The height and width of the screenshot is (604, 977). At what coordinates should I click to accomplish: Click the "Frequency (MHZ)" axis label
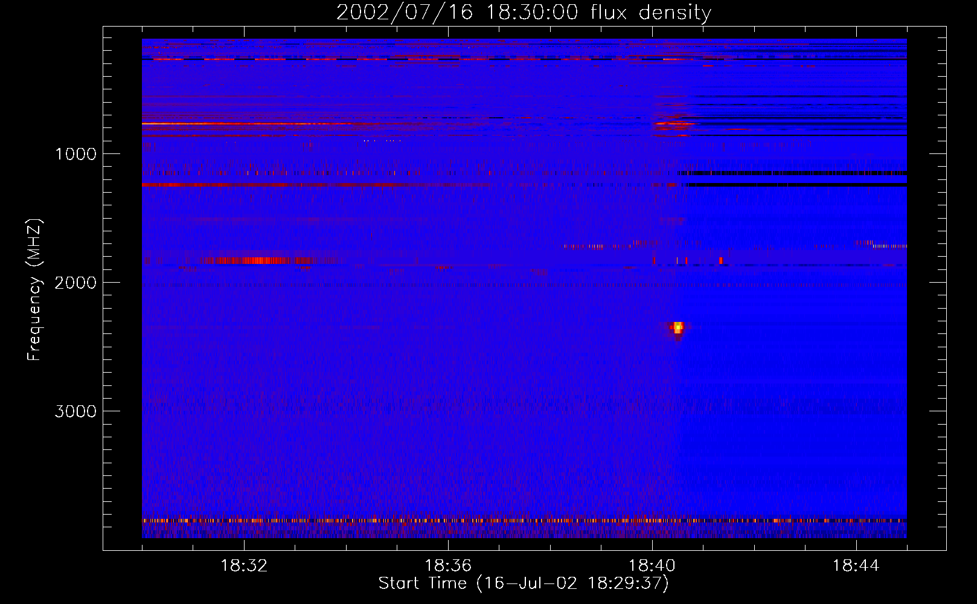pyautogui.click(x=34, y=290)
